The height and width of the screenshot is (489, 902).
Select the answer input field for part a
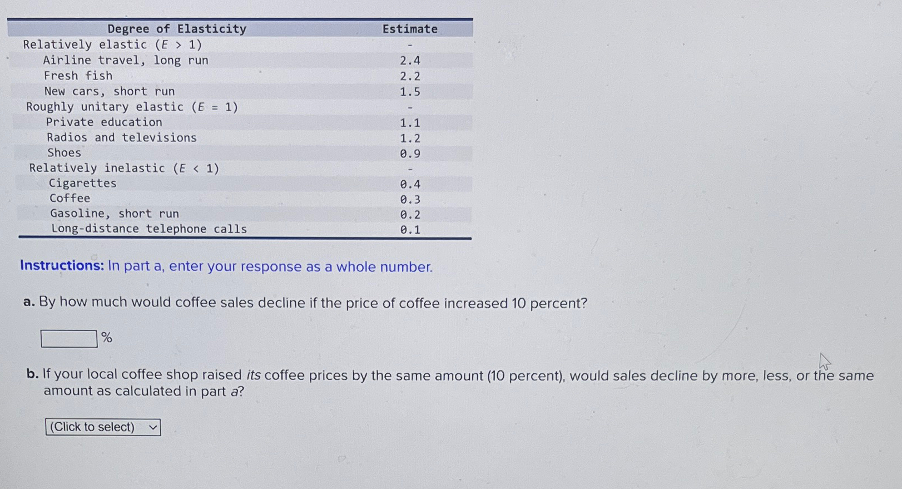tap(68, 338)
